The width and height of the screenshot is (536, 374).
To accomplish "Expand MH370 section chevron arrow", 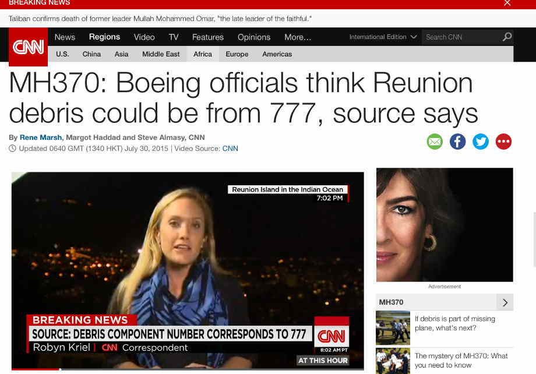I will (505, 302).
